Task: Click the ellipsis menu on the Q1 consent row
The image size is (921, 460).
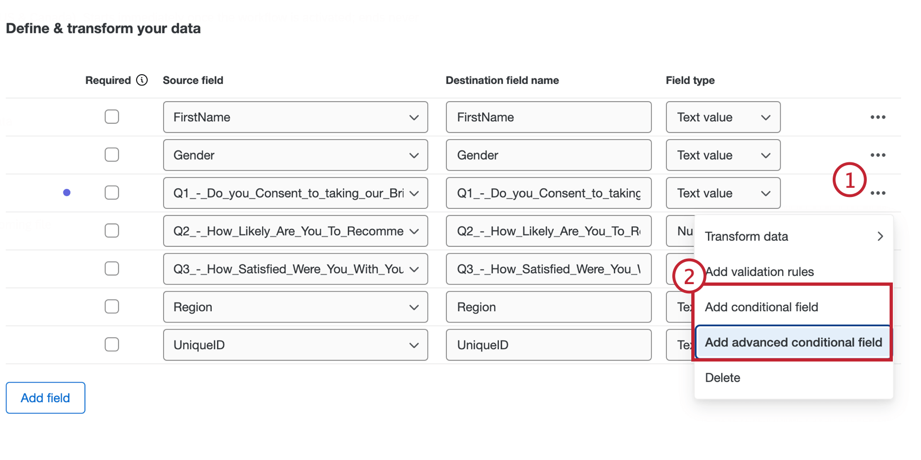Action: [878, 193]
